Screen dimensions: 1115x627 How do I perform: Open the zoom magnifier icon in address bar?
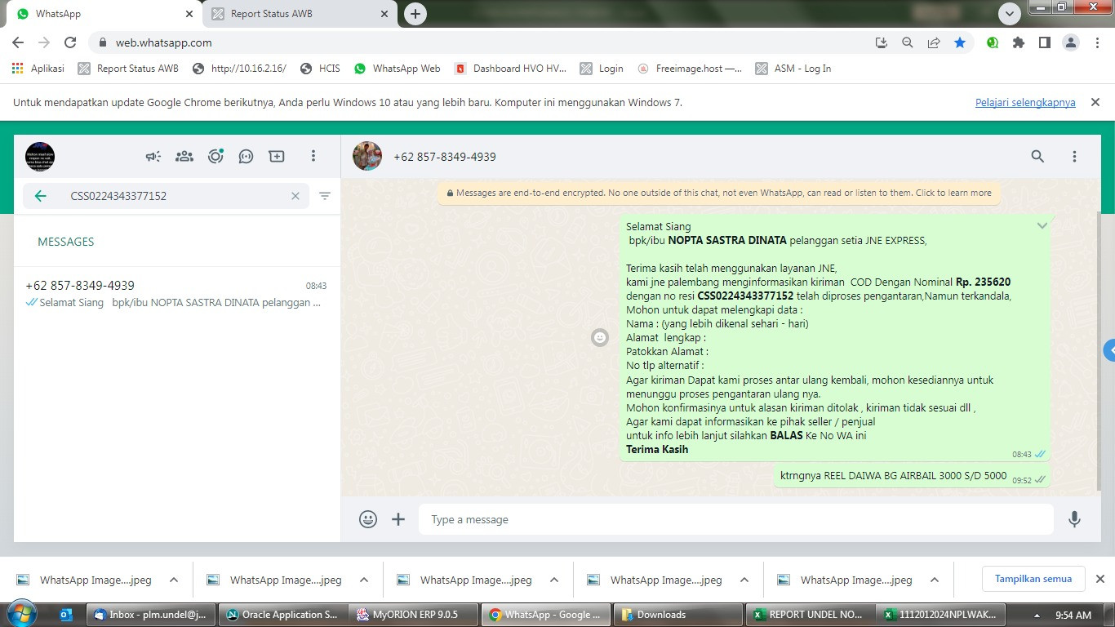click(908, 42)
